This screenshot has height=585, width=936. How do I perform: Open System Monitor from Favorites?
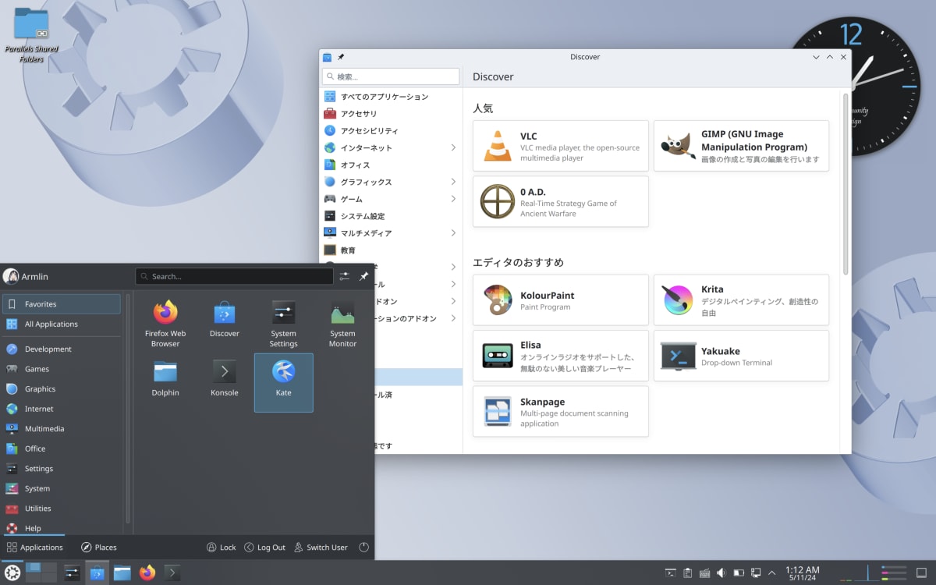342,324
